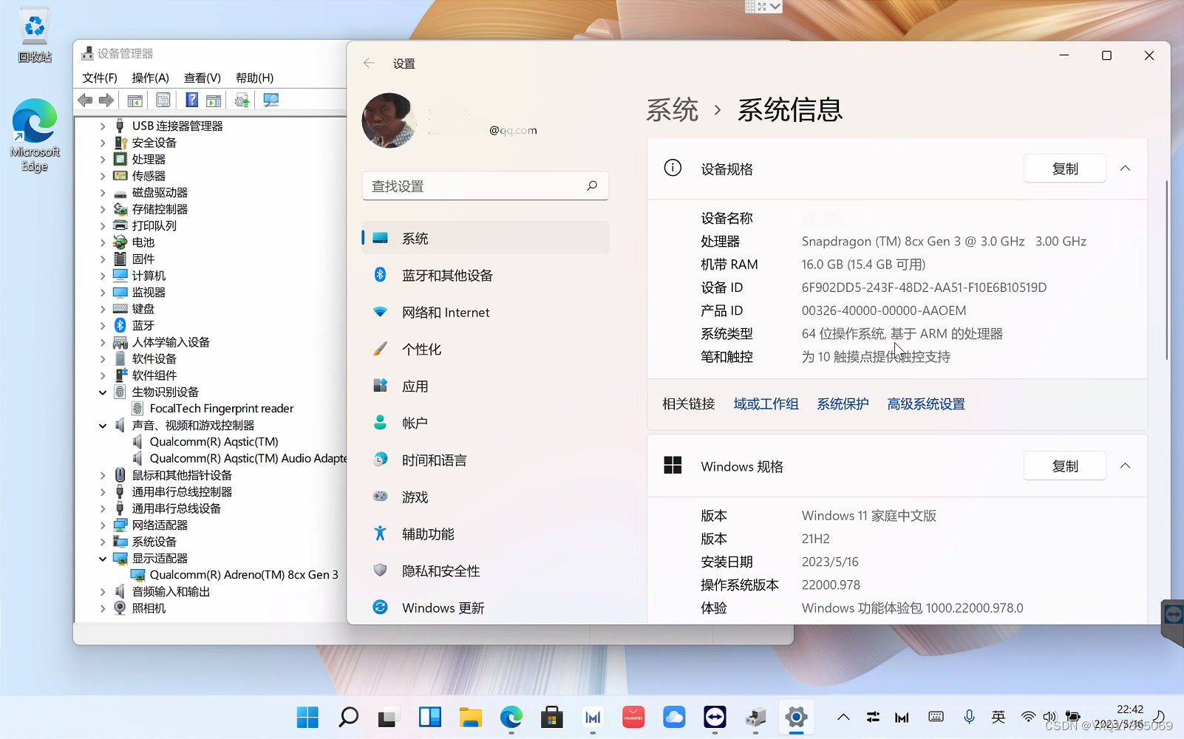The height and width of the screenshot is (739, 1184).
Task: Click the back arrow in Device Manager toolbar
Action: (84, 100)
